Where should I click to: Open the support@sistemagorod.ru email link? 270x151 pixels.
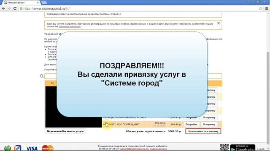tap(134, 149)
